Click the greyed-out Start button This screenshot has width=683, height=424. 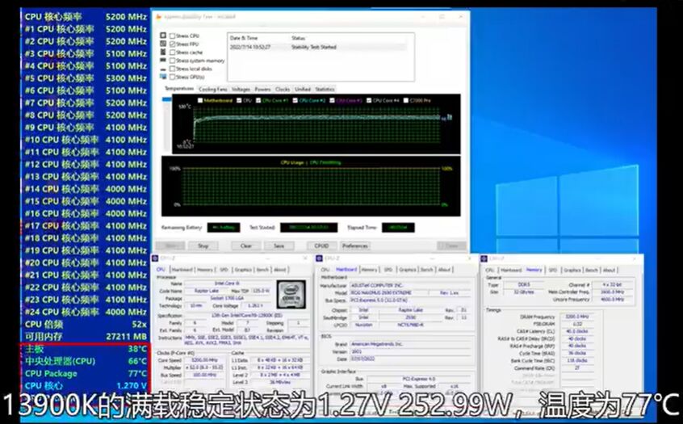click(170, 246)
